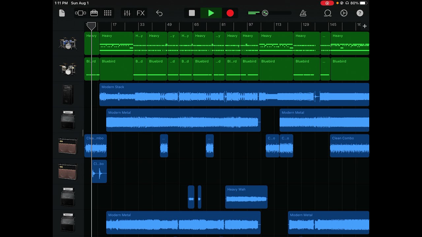
Task: Click the track header resize handle
Action: point(83,133)
